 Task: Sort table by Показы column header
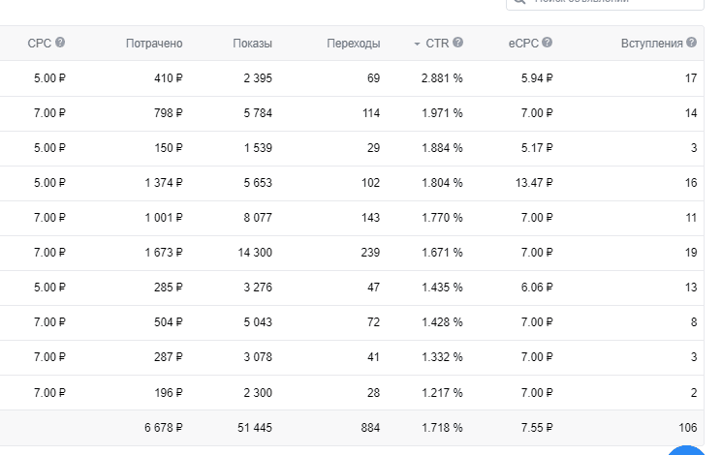click(252, 44)
